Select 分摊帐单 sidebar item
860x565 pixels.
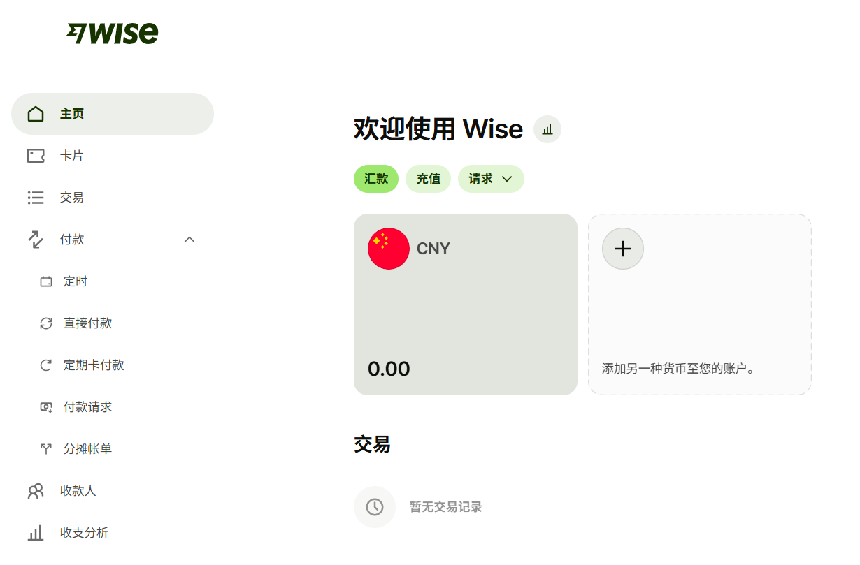(x=87, y=449)
